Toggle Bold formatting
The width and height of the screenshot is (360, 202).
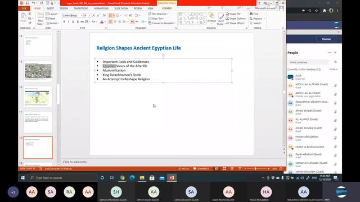point(64,21)
